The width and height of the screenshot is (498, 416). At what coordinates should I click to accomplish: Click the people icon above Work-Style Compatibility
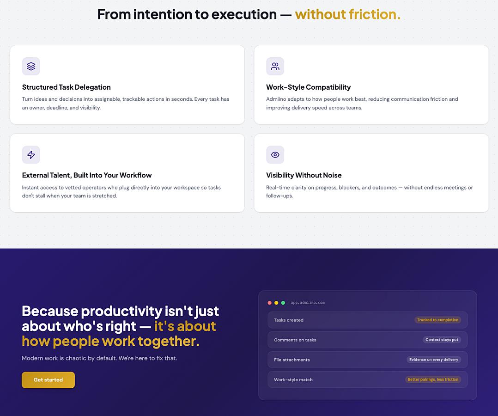click(x=275, y=67)
